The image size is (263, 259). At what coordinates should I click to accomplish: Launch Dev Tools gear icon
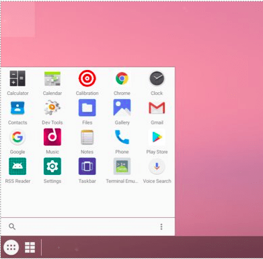click(52, 108)
